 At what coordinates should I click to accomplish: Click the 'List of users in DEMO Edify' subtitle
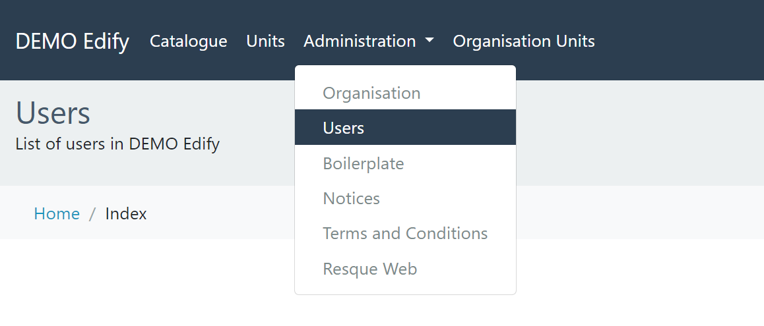[x=117, y=144]
